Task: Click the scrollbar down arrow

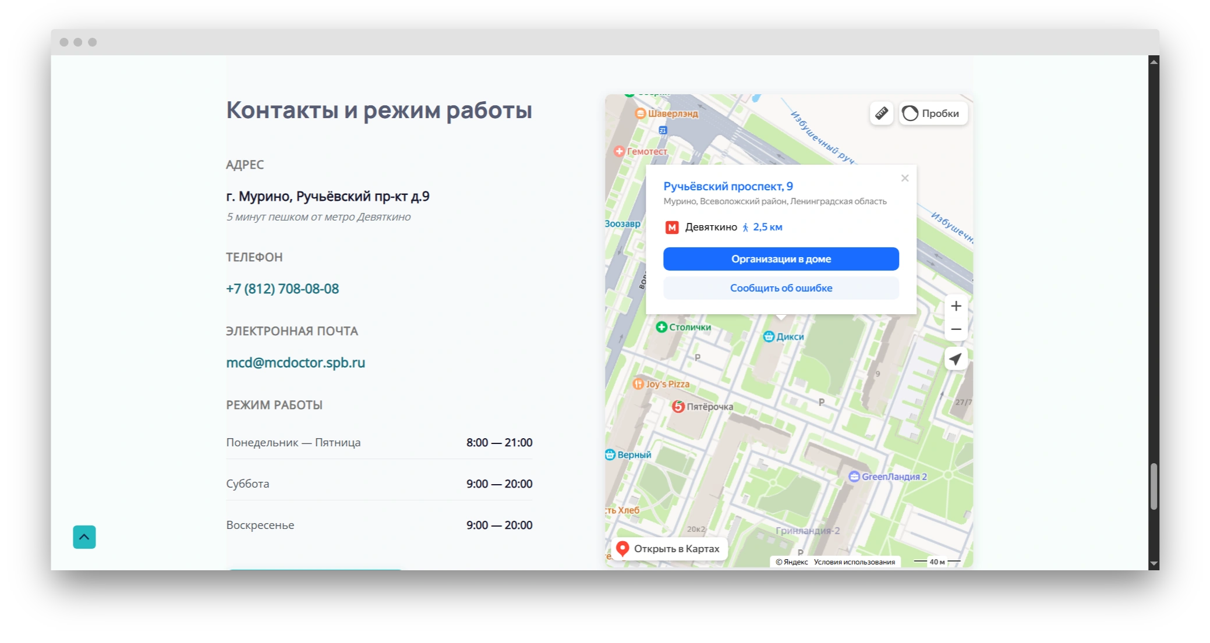Action: [x=1154, y=564]
